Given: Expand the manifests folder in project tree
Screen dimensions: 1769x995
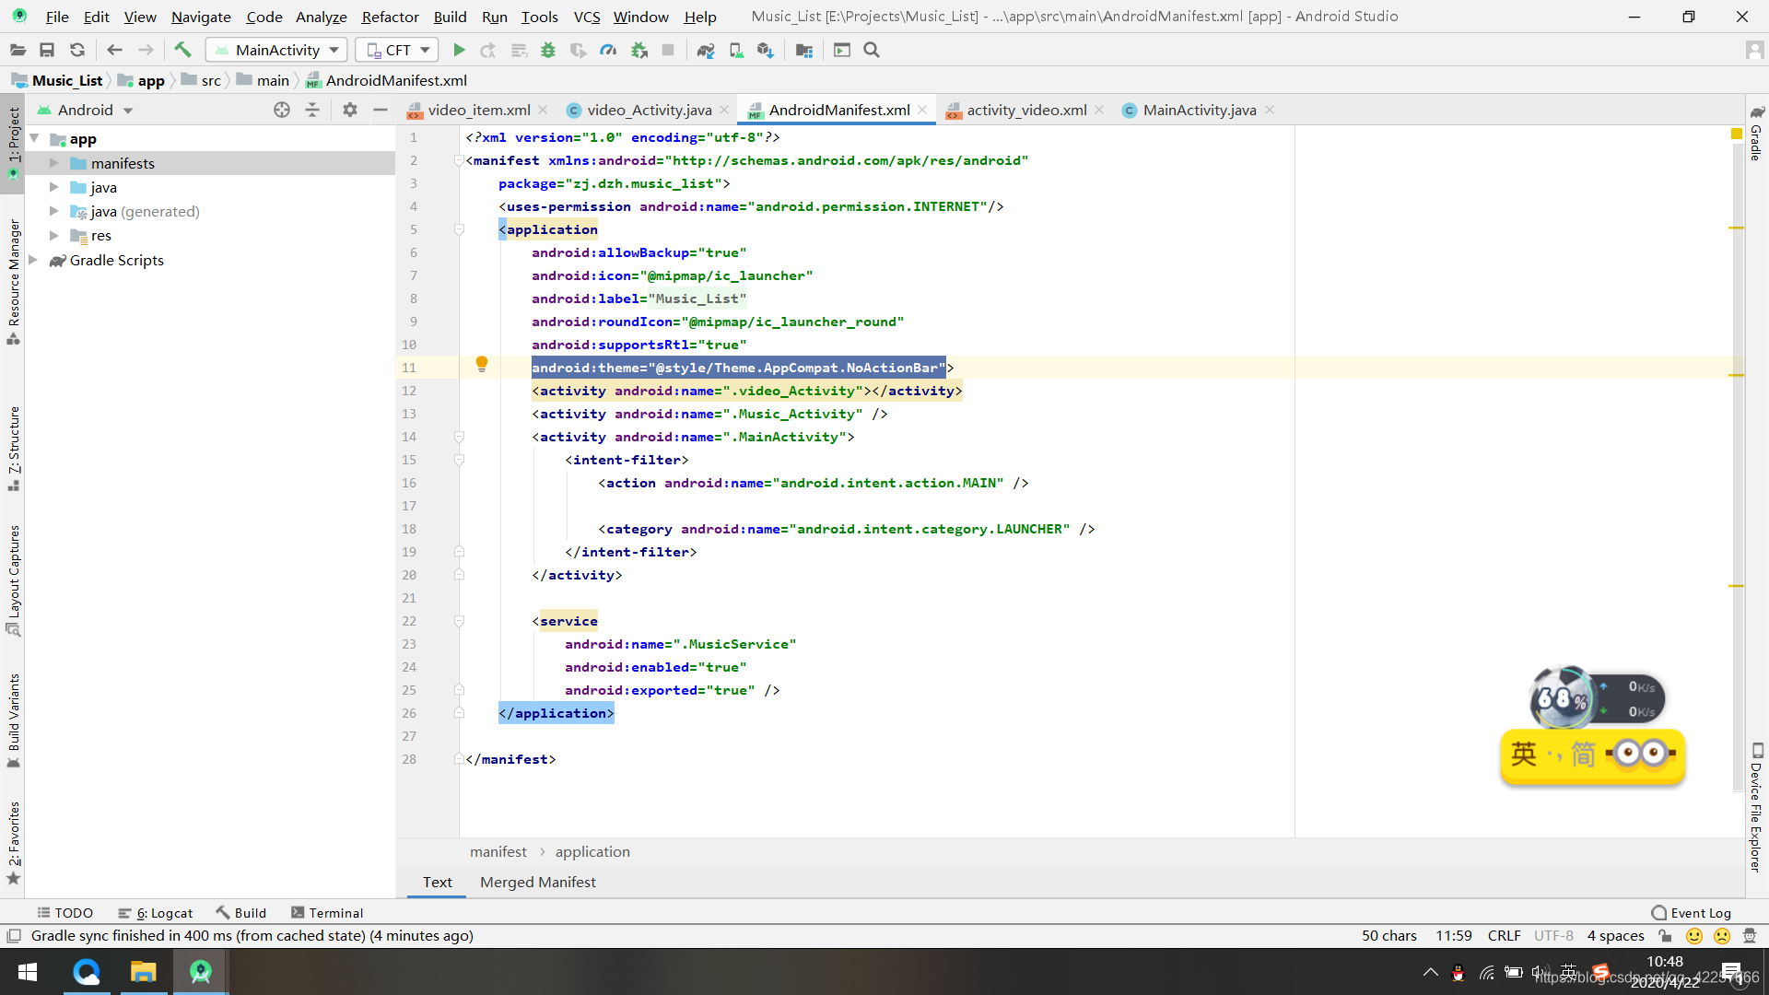Looking at the screenshot, I should pyautogui.click(x=54, y=163).
